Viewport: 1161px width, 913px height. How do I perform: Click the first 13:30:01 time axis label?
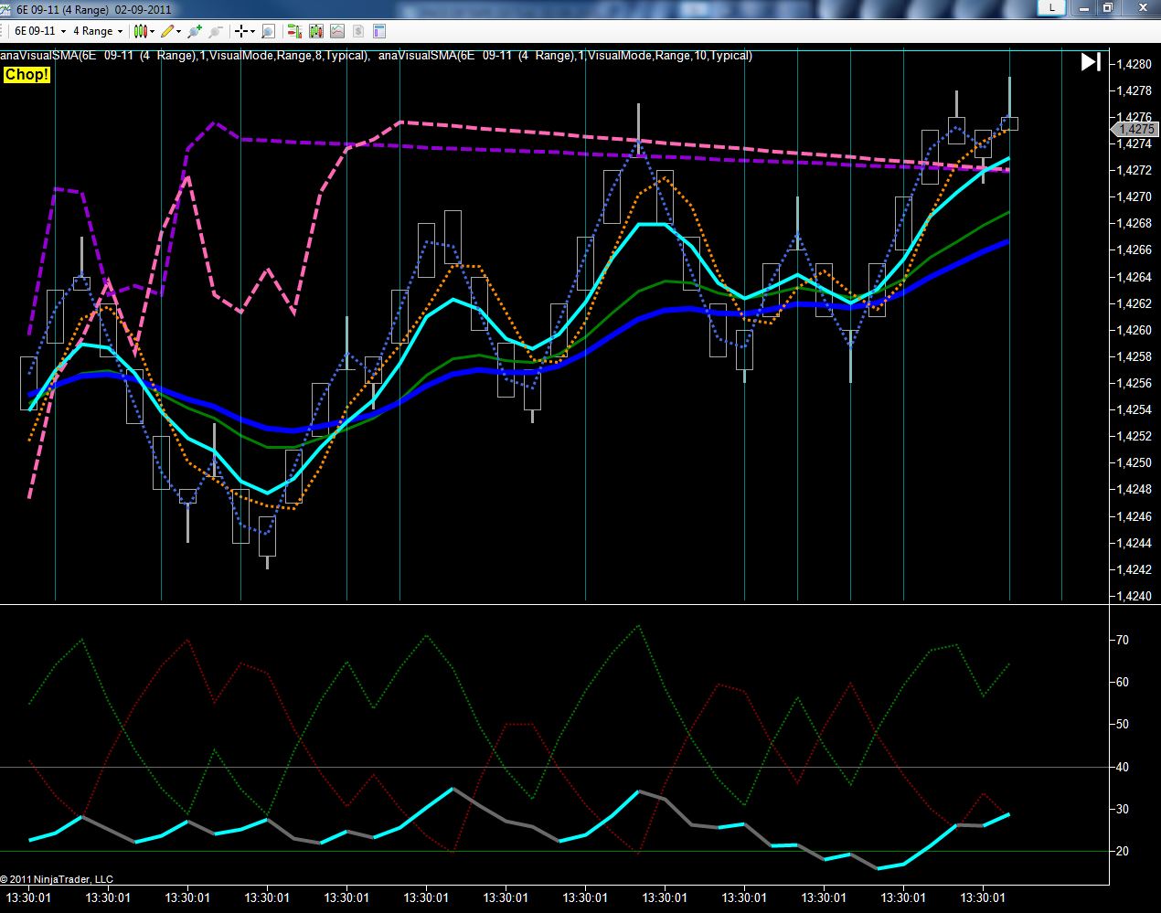[29, 898]
